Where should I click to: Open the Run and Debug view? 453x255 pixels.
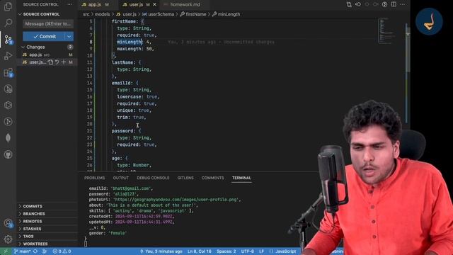pyautogui.click(x=8, y=56)
